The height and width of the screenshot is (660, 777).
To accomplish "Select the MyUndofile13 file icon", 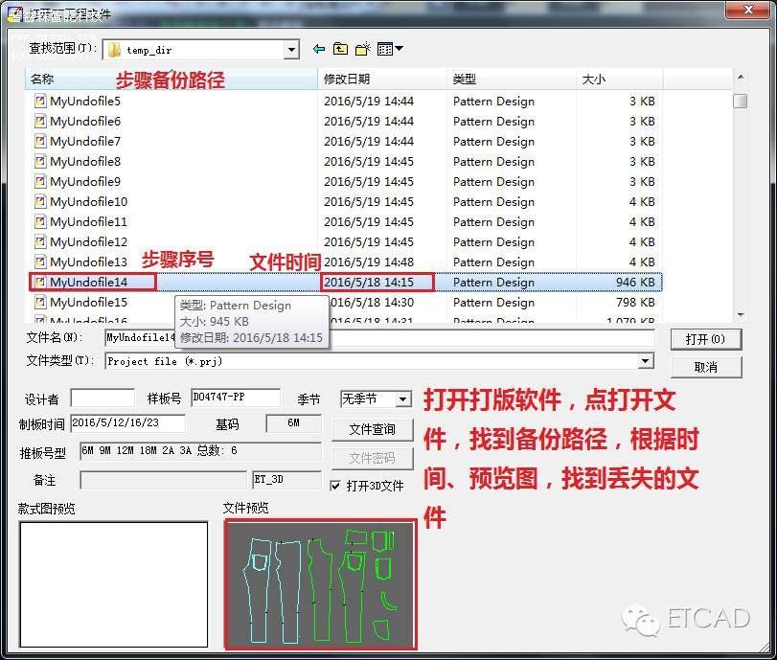I will [x=40, y=262].
